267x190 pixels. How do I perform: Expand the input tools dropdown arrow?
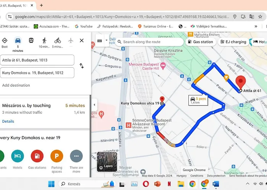(106, 40)
